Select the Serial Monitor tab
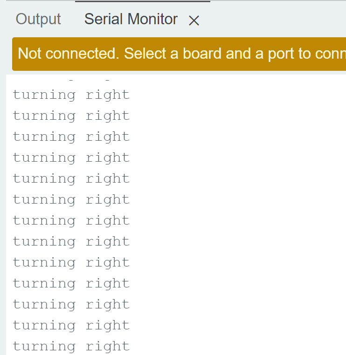 [131, 19]
